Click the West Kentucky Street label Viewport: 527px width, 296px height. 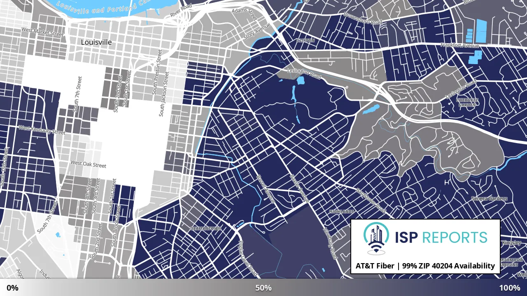point(42,130)
